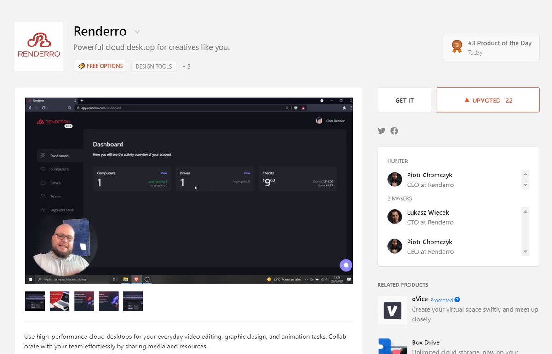Open the chevron next to Renderro title
Viewport: 552px width, 354px height.
137,32
